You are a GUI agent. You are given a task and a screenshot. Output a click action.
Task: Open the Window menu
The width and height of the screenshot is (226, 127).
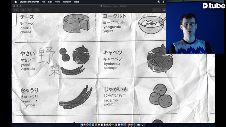pyautogui.click(x=67, y=2)
